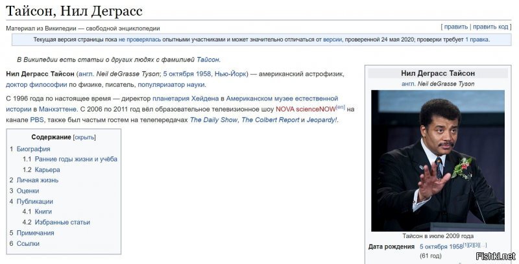519x264 pixels.
Task: Jump to '4.2 Избранные статьи' subsection
Action: (56, 222)
